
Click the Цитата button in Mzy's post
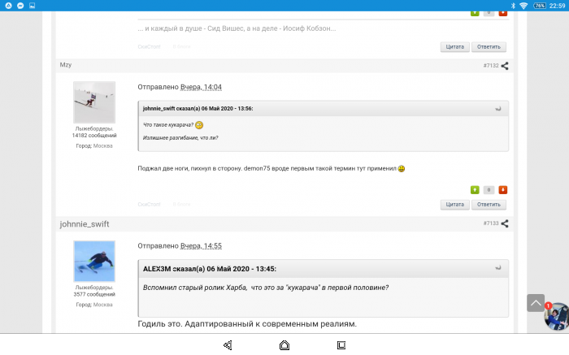coord(454,205)
